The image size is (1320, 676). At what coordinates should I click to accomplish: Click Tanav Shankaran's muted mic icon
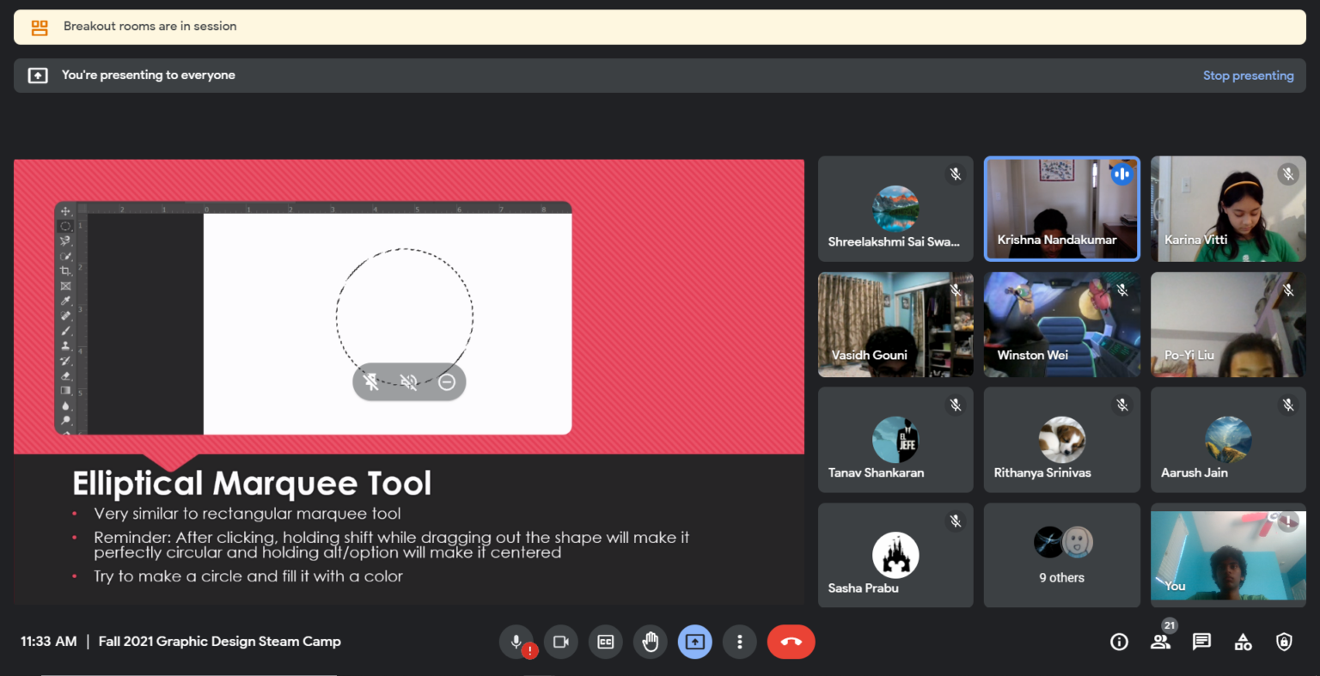click(x=956, y=405)
